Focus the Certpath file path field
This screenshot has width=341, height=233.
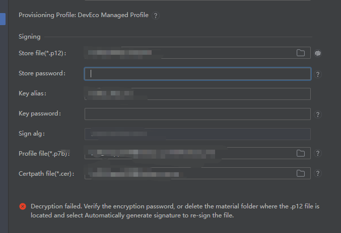(189, 173)
